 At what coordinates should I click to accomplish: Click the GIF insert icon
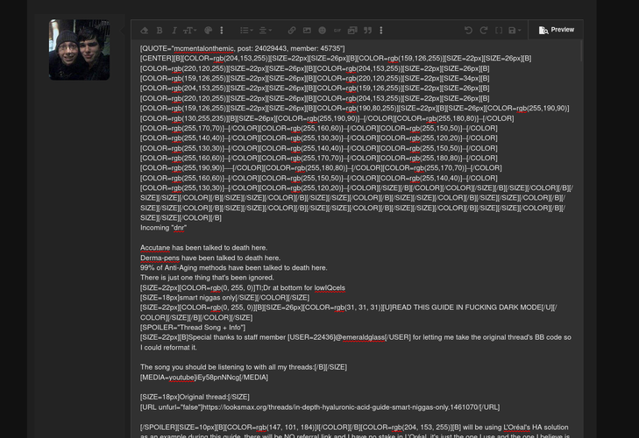[337, 31]
